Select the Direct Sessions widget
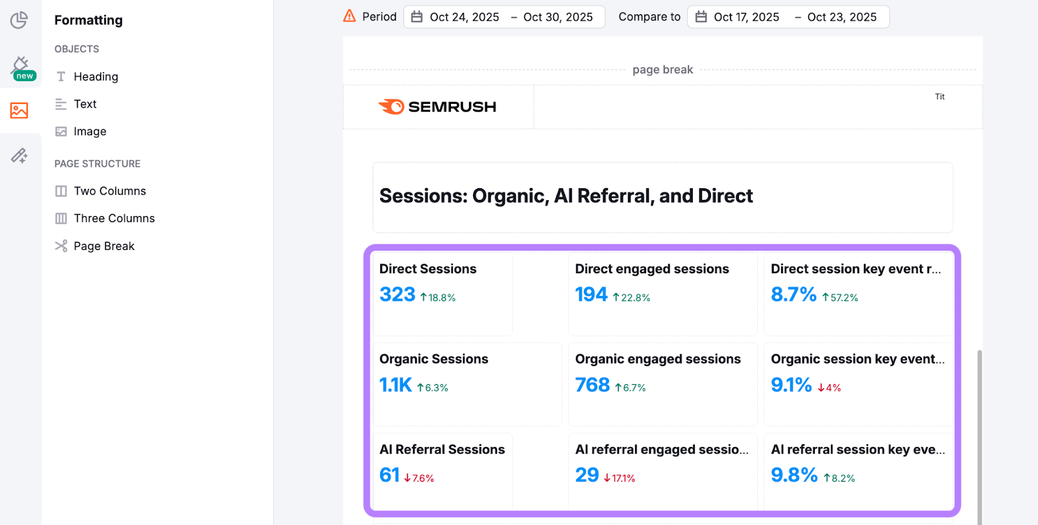The image size is (1038, 525). (x=442, y=293)
